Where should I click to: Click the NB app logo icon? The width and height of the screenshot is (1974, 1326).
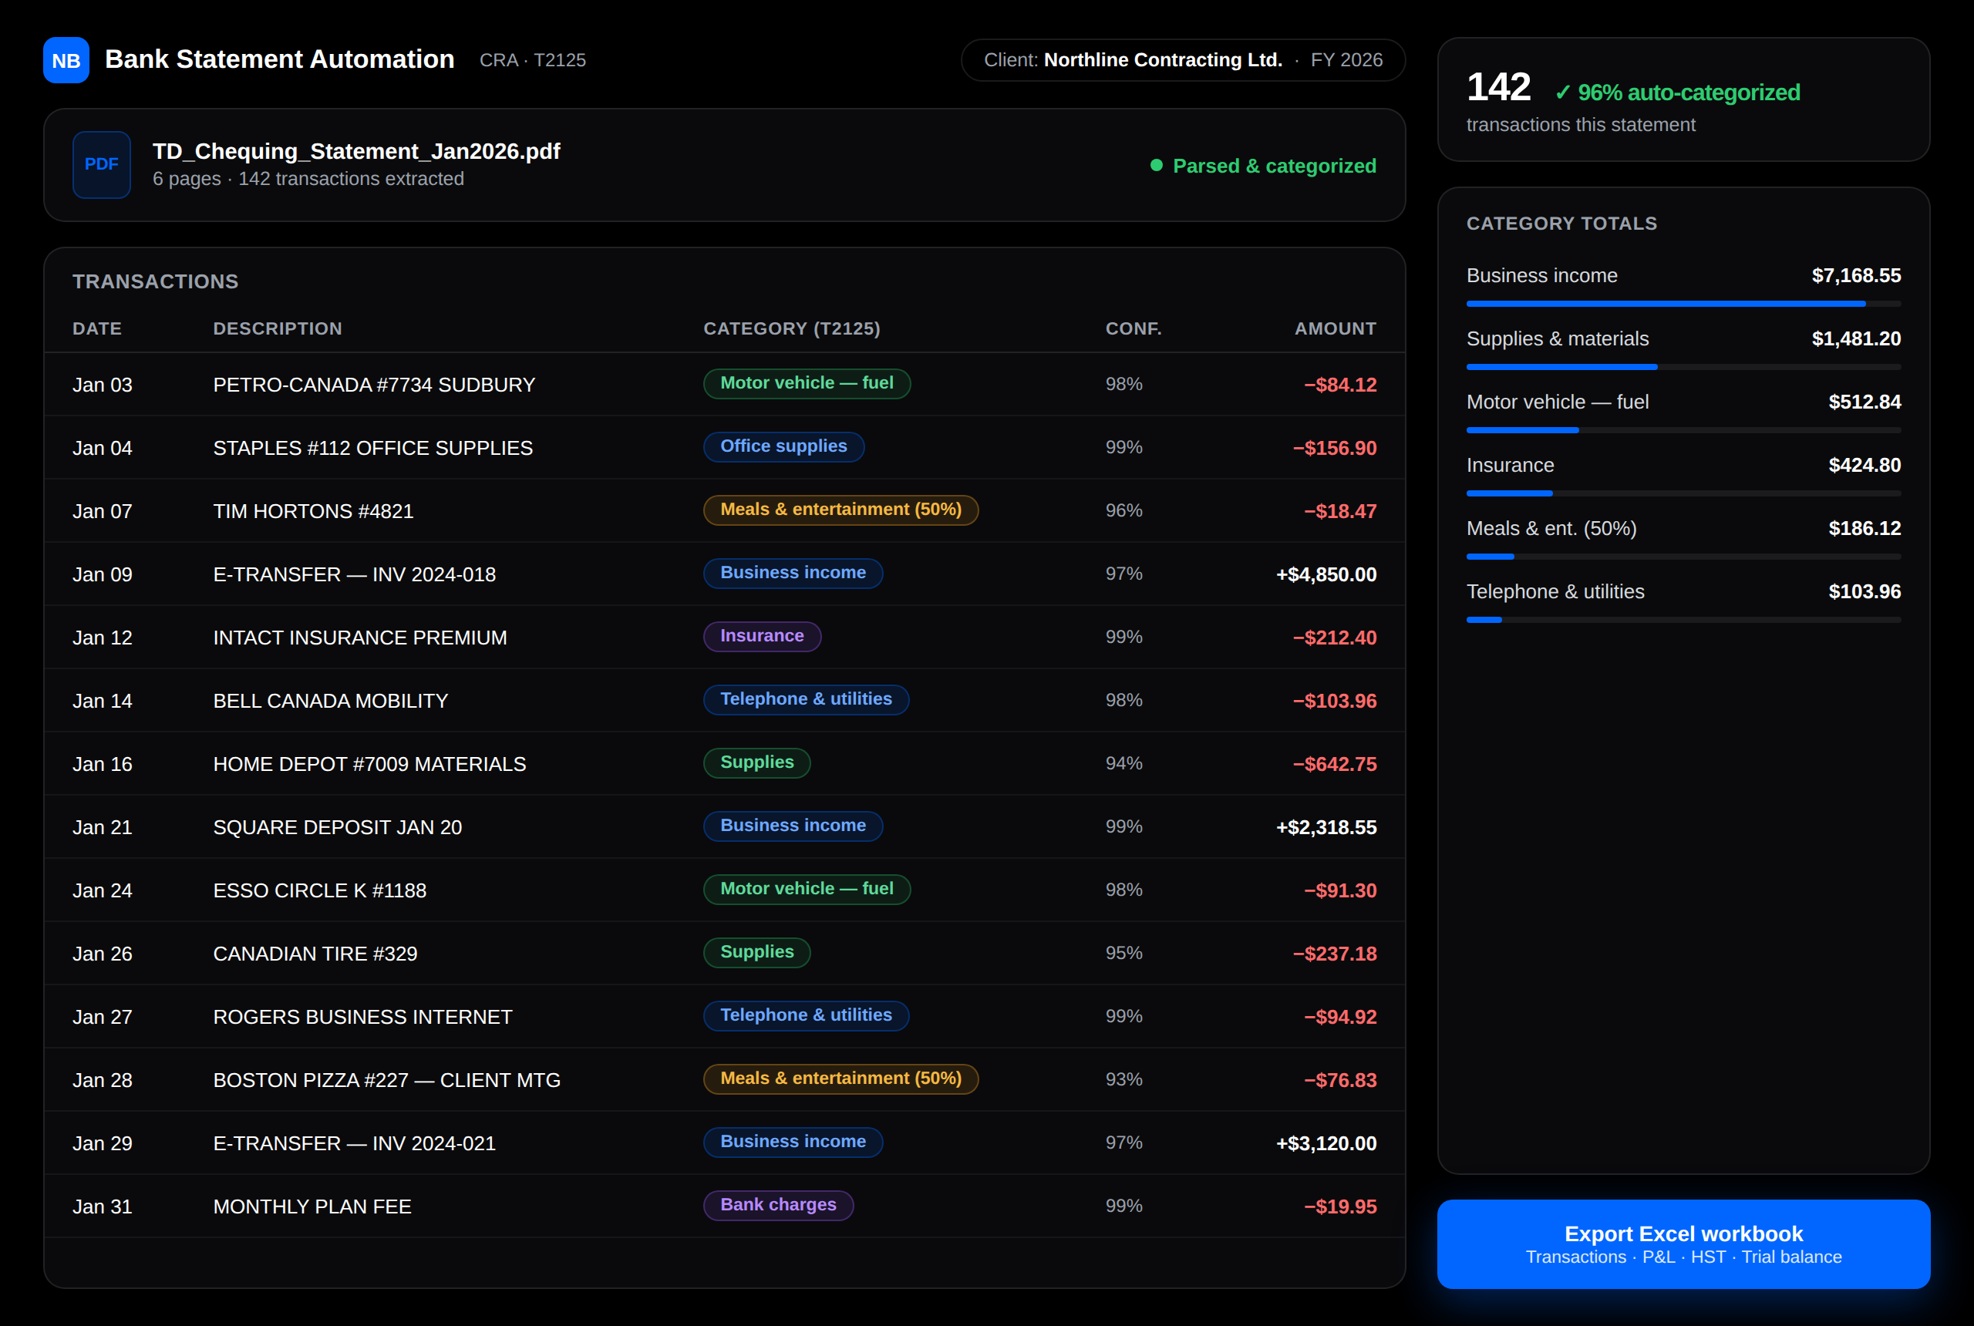coord(66,60)
